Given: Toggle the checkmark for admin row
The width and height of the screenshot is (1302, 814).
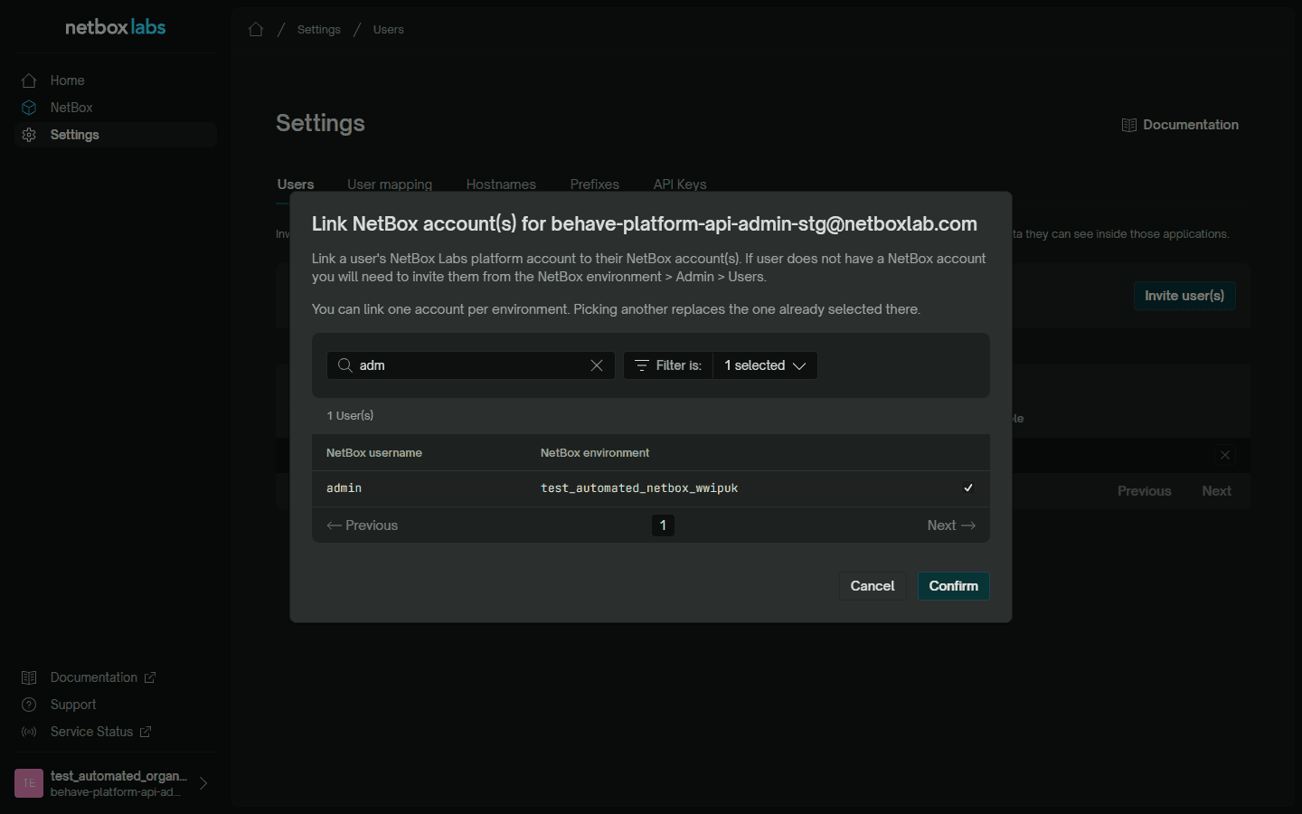Looking at the screenshot, I should click(968, 488).
